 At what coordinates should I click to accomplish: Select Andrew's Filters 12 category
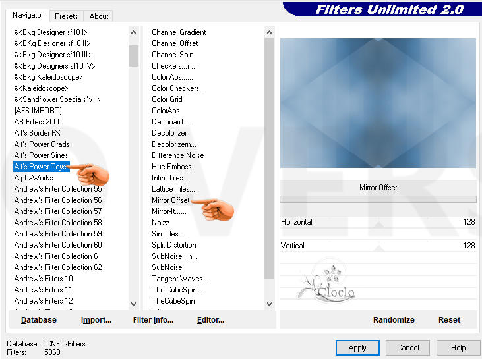click(x=44, y=301)
